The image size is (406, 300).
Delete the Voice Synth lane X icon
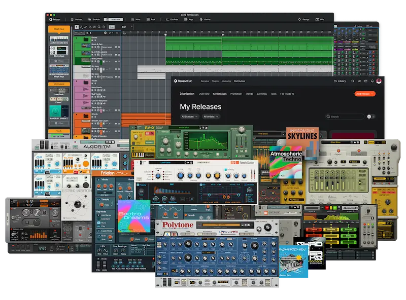click(119, 110)
